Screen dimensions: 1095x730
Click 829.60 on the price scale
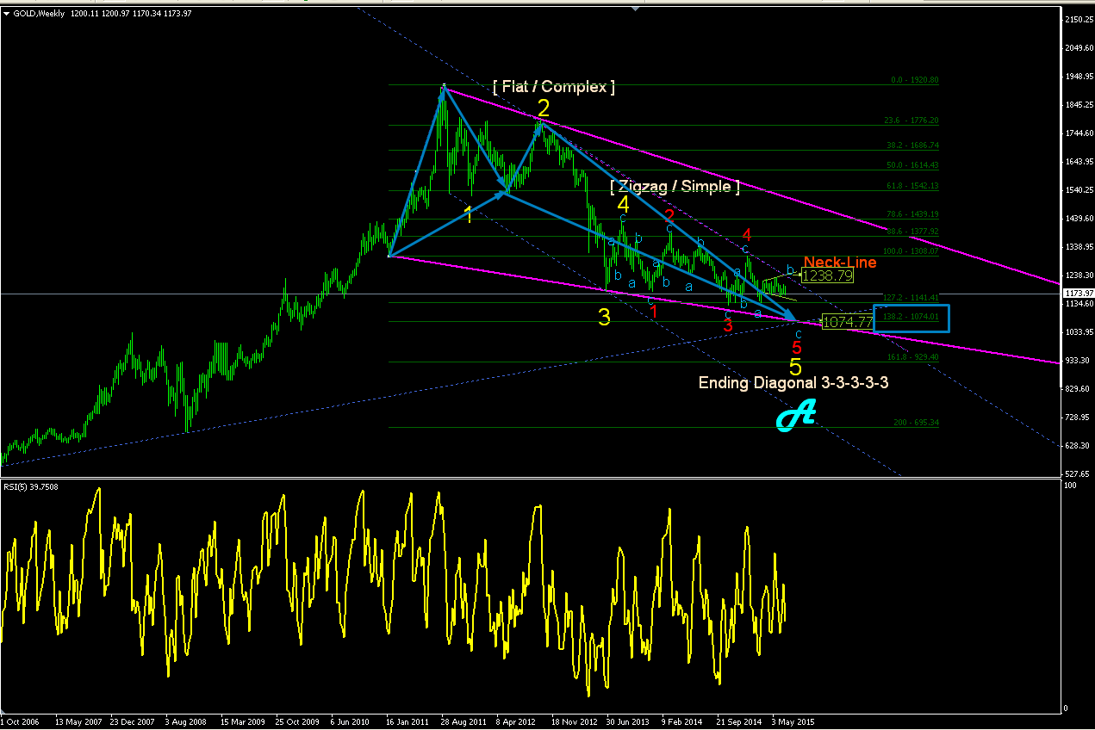(x=1077, y=389)
